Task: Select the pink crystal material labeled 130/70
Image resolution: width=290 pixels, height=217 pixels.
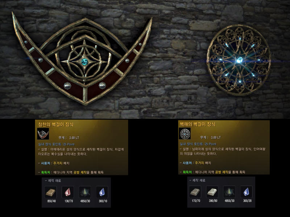Action: pos(68,192)
